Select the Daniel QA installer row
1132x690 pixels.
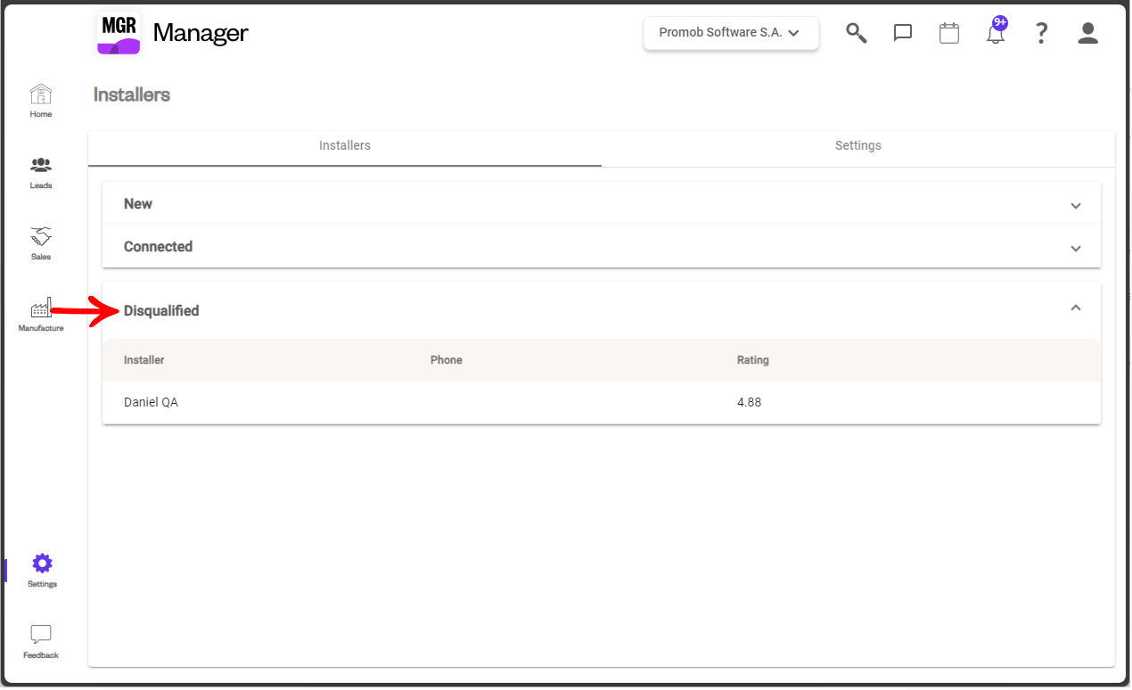point(602,402)
